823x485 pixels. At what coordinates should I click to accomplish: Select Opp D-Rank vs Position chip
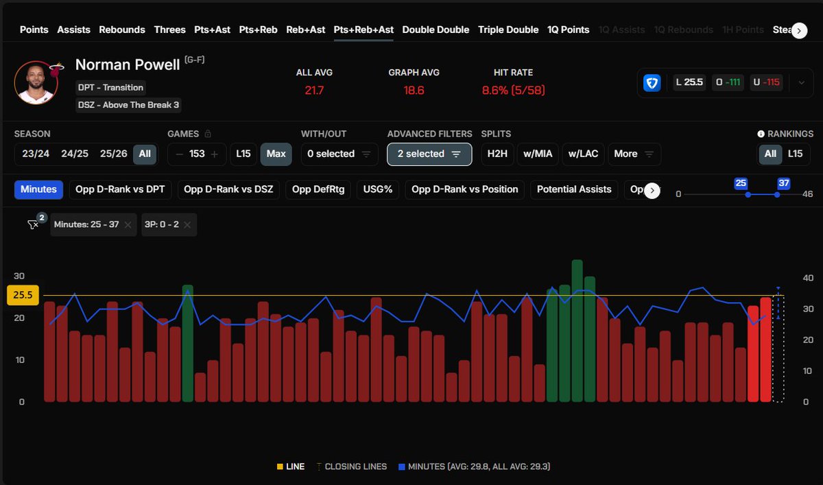(465, 189)
